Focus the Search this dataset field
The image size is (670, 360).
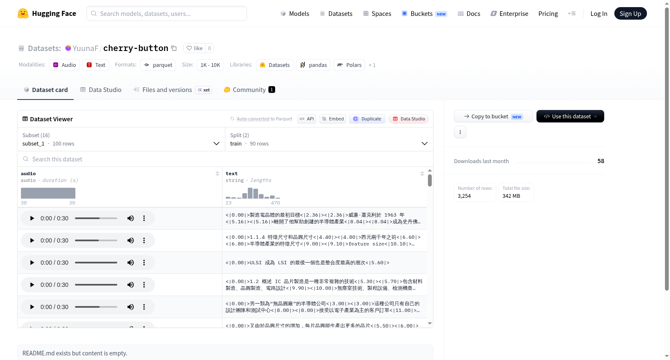tap(225, 159)
